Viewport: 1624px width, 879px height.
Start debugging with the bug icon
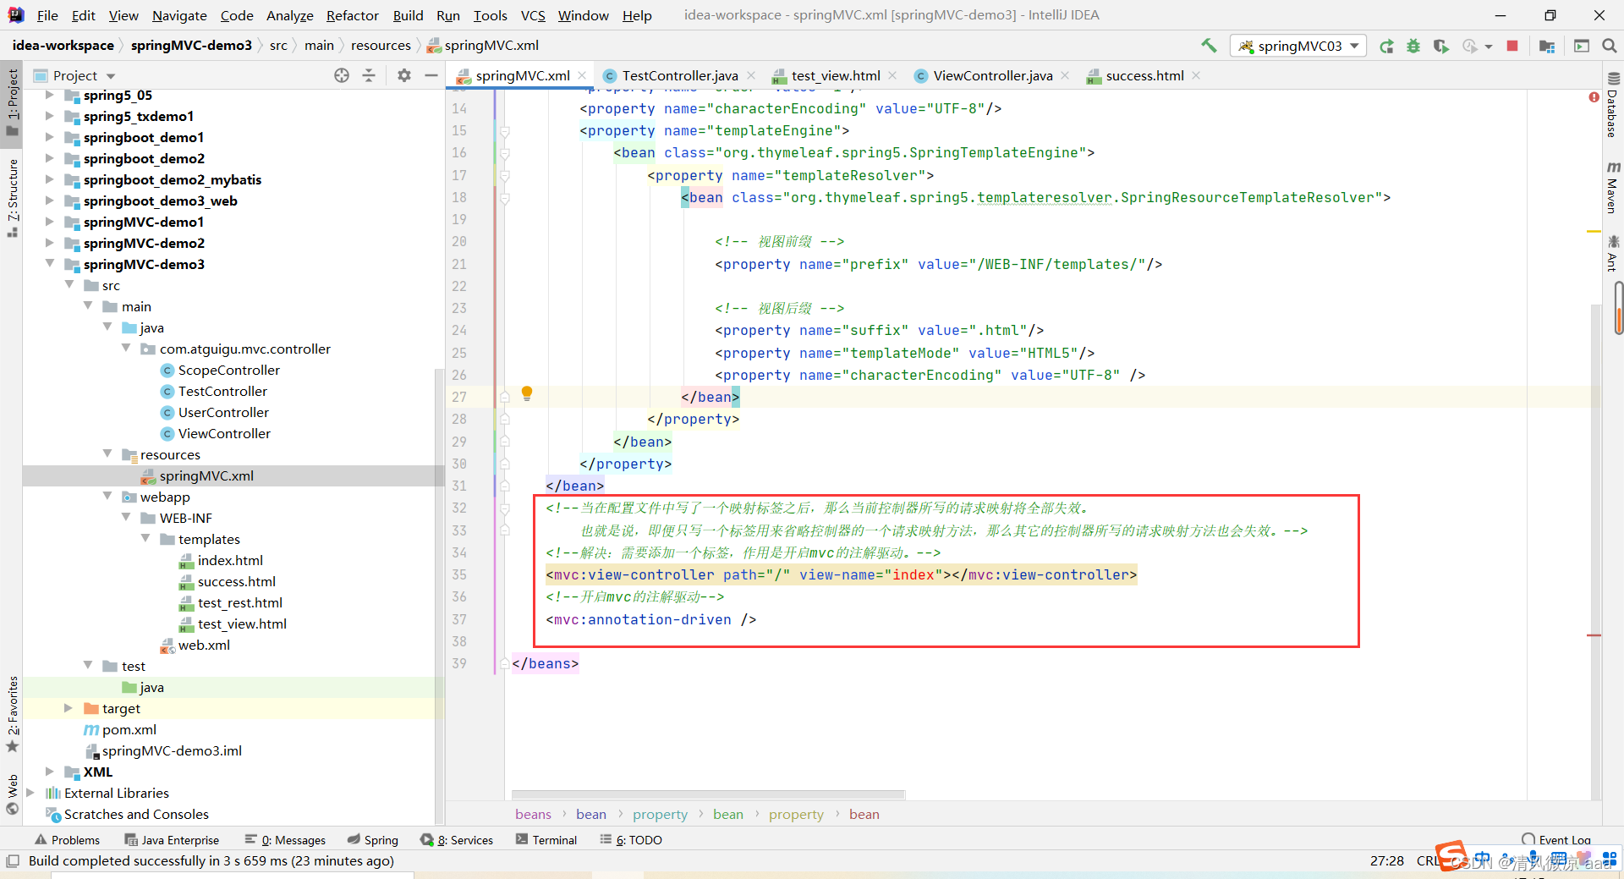pos(1413,47)
